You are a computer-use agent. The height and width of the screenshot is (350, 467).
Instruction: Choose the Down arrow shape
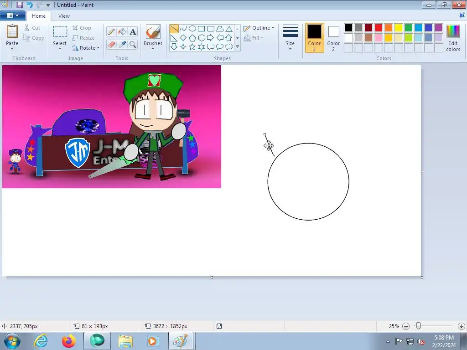click(174, 47)
